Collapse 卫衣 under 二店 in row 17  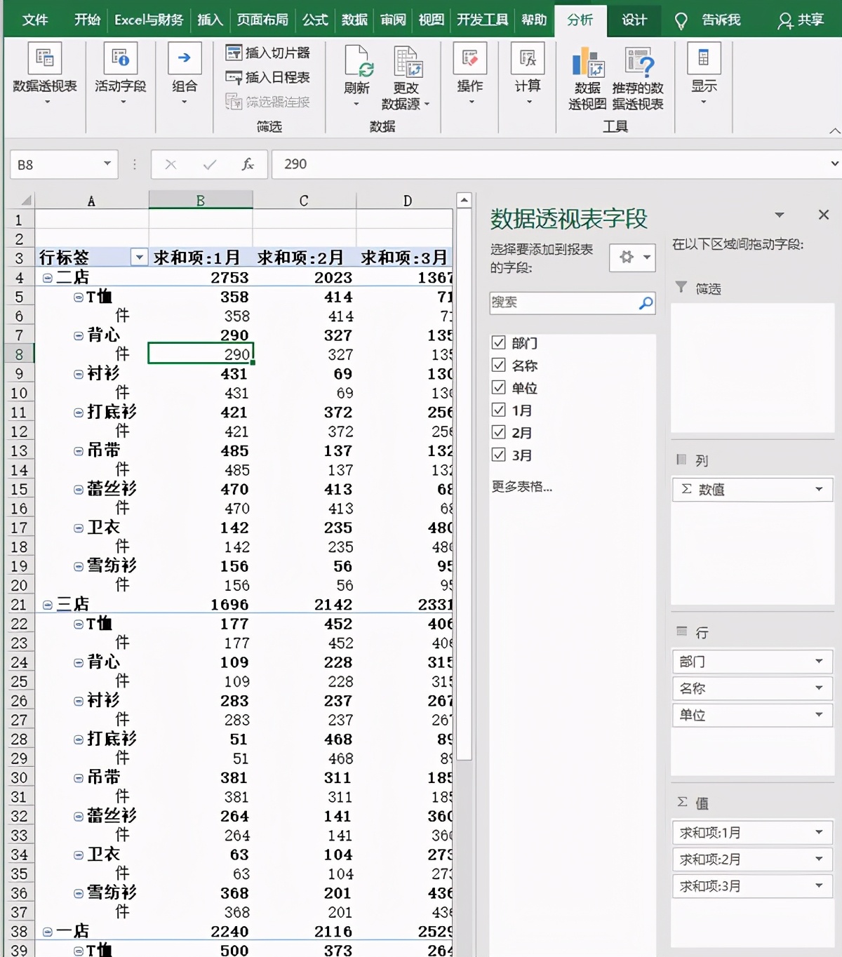[x=79, y=528]
